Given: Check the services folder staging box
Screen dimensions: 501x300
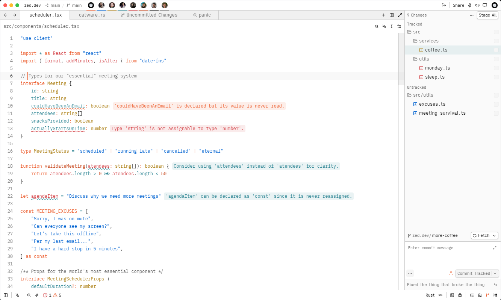Looking at the screenshot, I should [496, 41].
